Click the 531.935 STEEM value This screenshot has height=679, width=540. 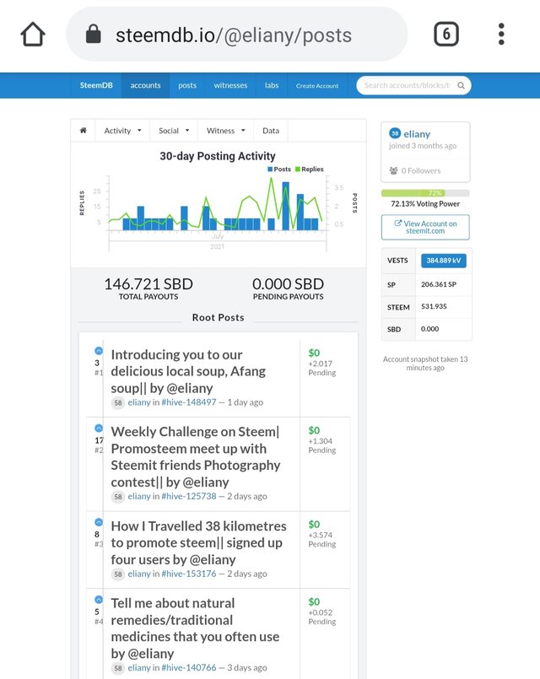coord(434,306)
